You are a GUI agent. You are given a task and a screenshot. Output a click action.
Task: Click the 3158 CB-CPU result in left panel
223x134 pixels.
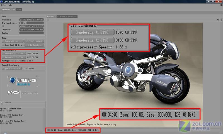click(x=33, y=57)
